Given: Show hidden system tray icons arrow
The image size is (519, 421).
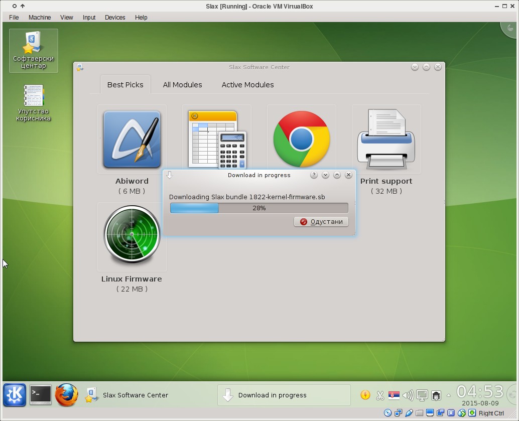Looking at the screenshot, I should (449, 395).
